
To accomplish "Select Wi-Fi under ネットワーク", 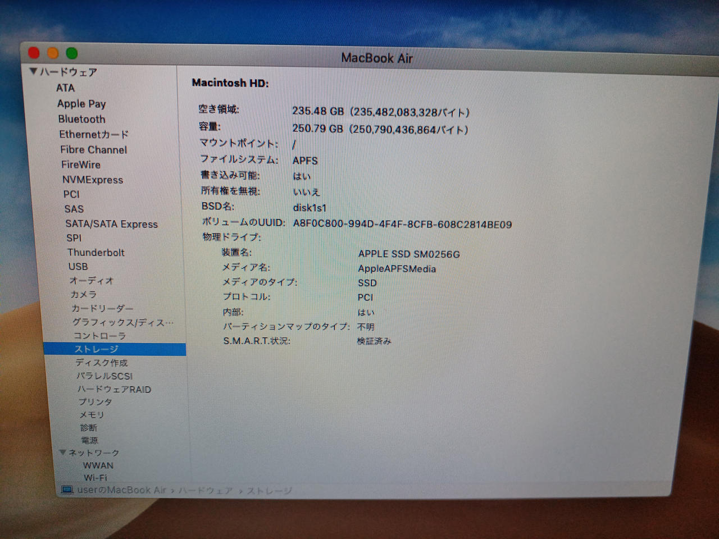I will click(95, 478).
